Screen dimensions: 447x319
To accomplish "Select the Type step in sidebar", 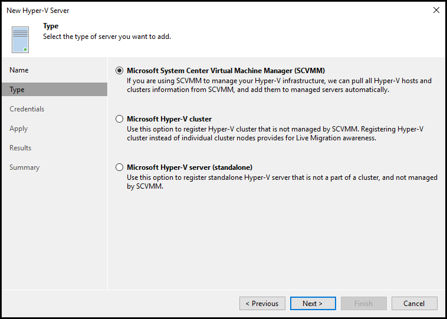I will [54, 90].
